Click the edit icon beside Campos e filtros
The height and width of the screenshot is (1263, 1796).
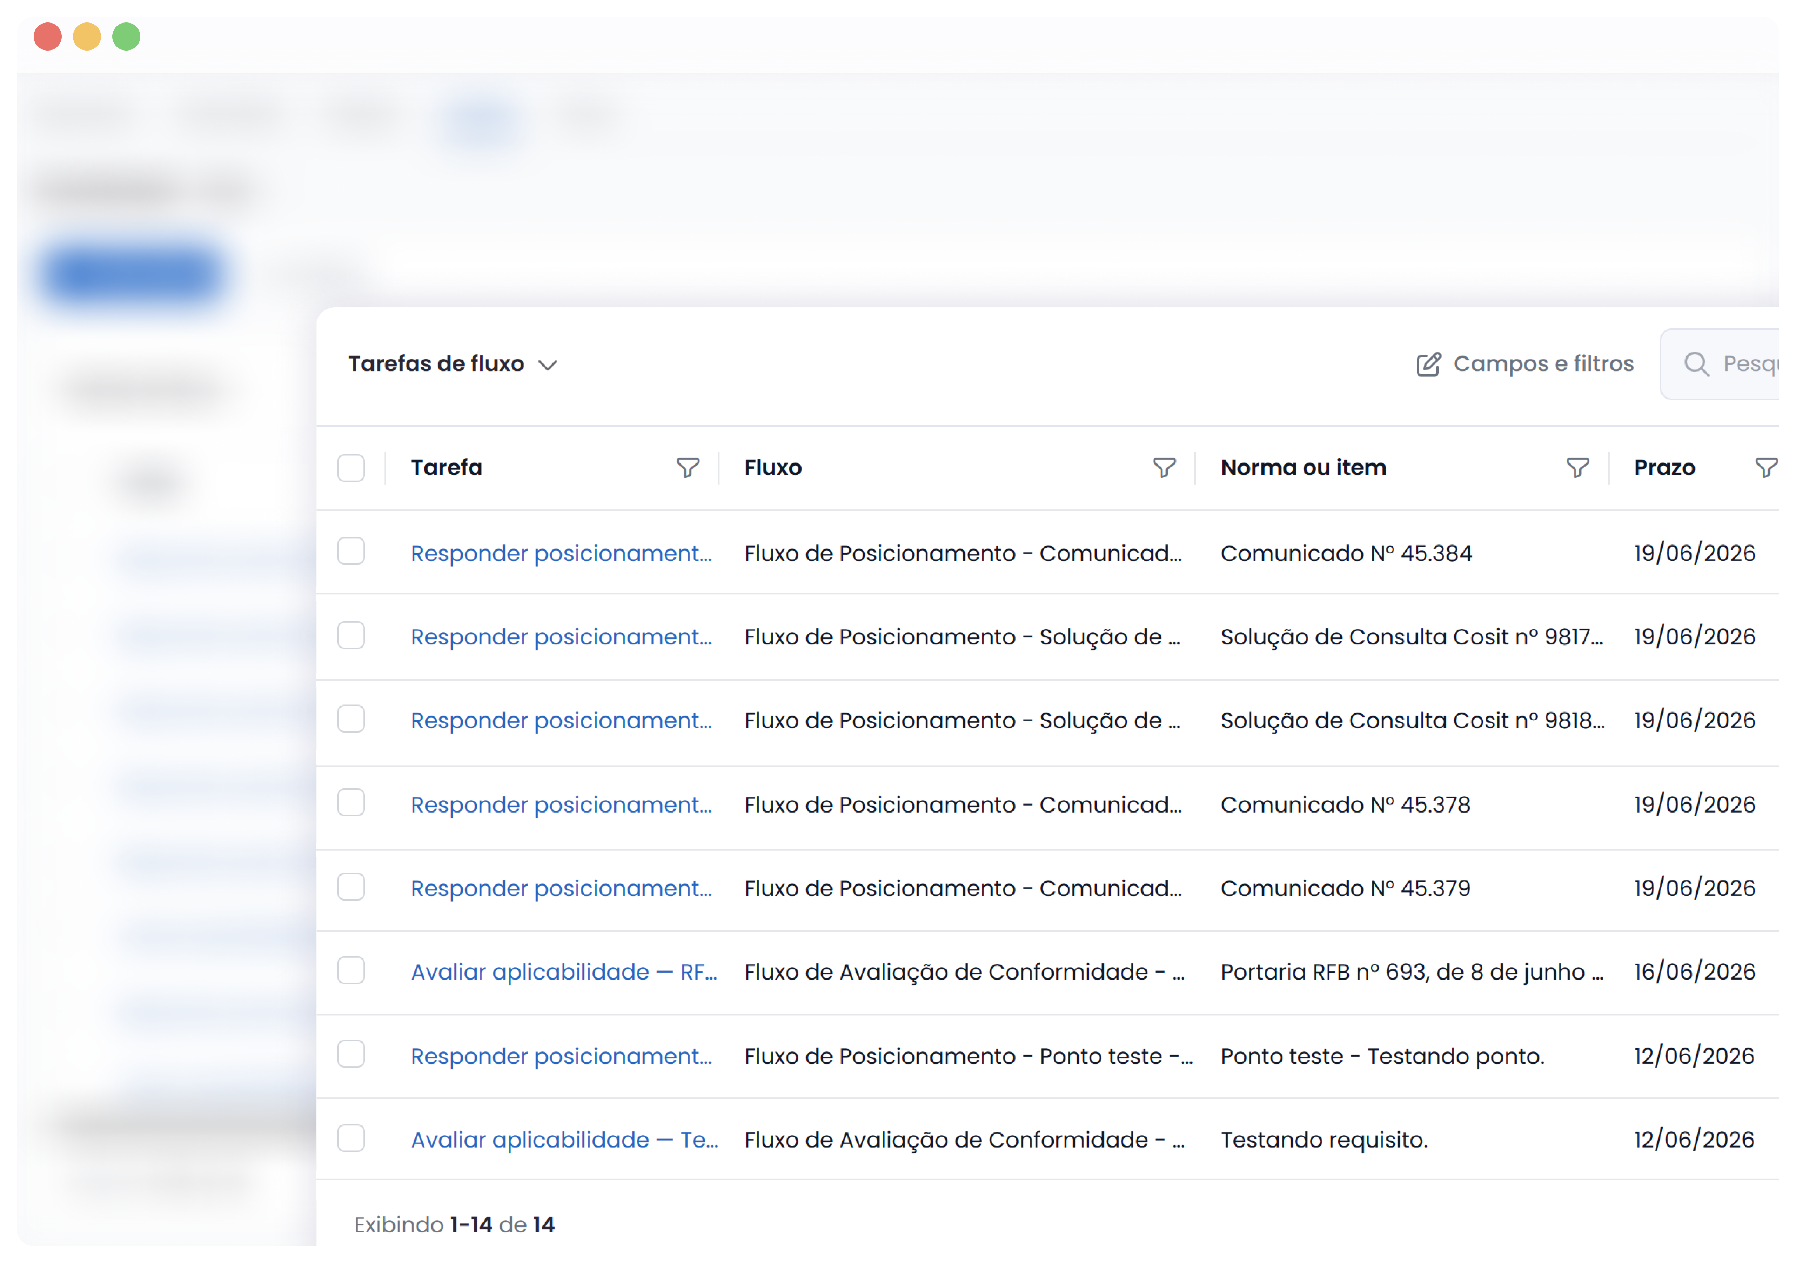(1428, 364)
